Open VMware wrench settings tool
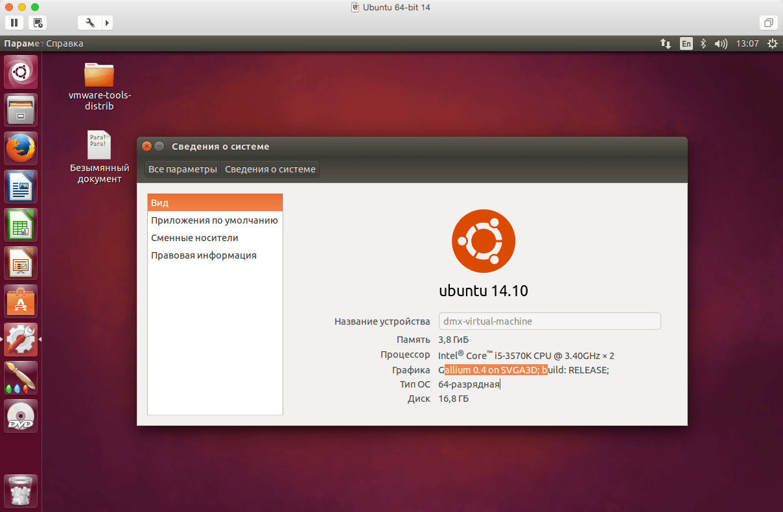783x512 pixels. point(90,23)
